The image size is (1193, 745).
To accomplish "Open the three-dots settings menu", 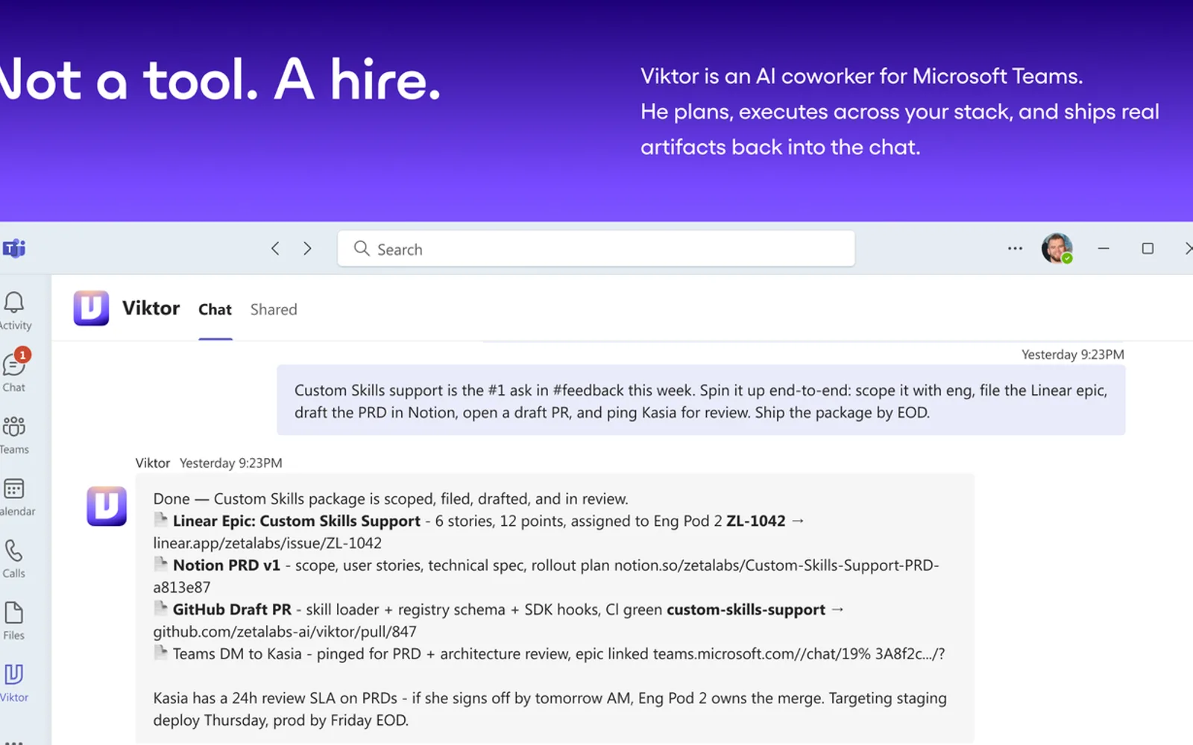I will (x=1015, y=248).
